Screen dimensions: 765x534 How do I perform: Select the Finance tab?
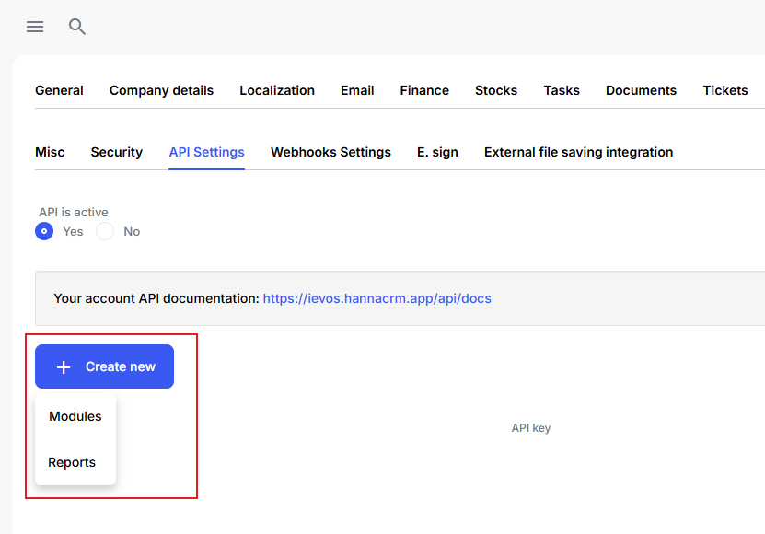[x=424, y=90]
